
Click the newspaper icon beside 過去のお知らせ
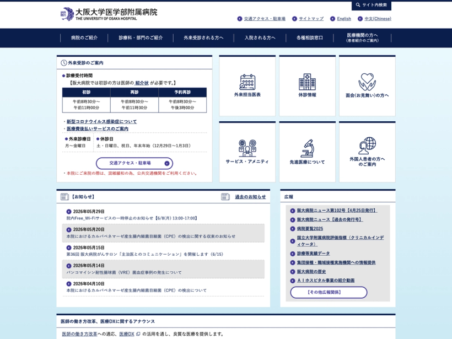[225, 197]
